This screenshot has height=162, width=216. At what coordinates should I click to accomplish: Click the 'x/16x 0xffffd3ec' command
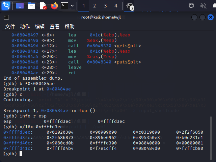(41, 127)
